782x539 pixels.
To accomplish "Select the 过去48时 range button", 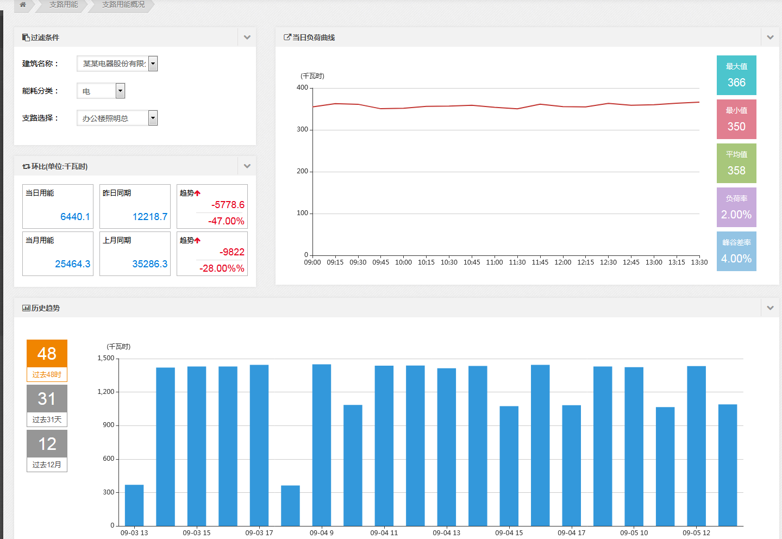I will (x=47, y=361).
